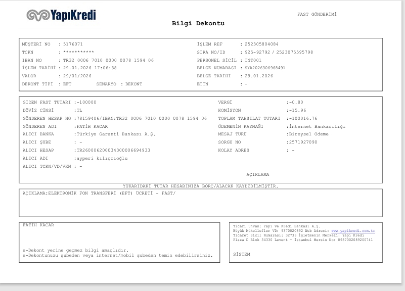Select the 'ETTN' label

pos(202,84)
